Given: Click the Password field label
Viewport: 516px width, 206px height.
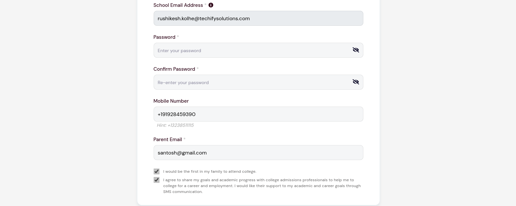Looking at the screenshot, I should pos(164,37).
